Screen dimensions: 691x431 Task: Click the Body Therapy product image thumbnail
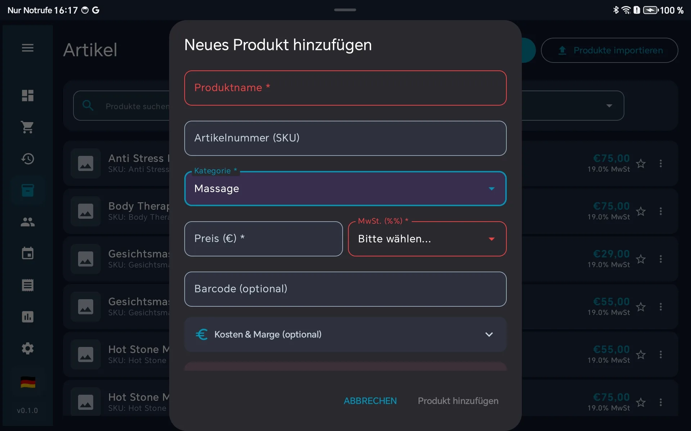pyautogui.click(x=86, y=211)
